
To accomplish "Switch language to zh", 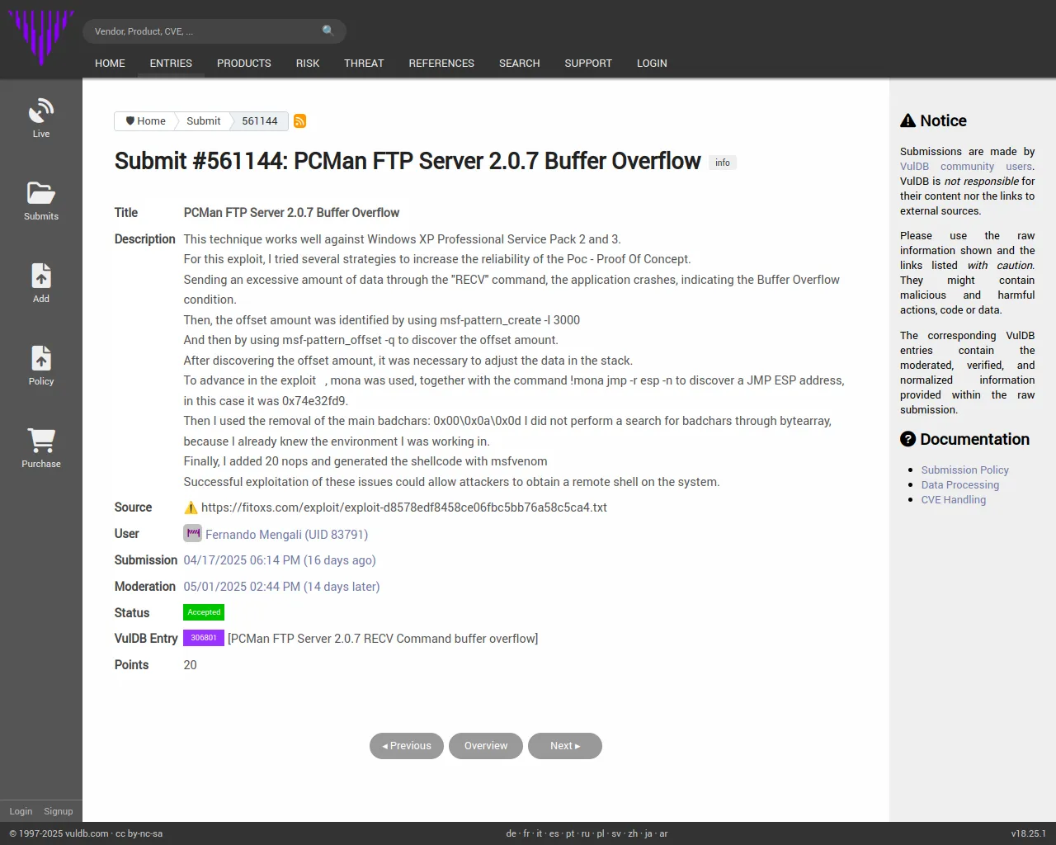I will click(633, 833).
